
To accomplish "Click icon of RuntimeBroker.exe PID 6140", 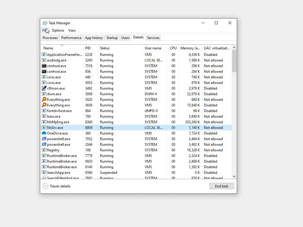I will (44, 167).
